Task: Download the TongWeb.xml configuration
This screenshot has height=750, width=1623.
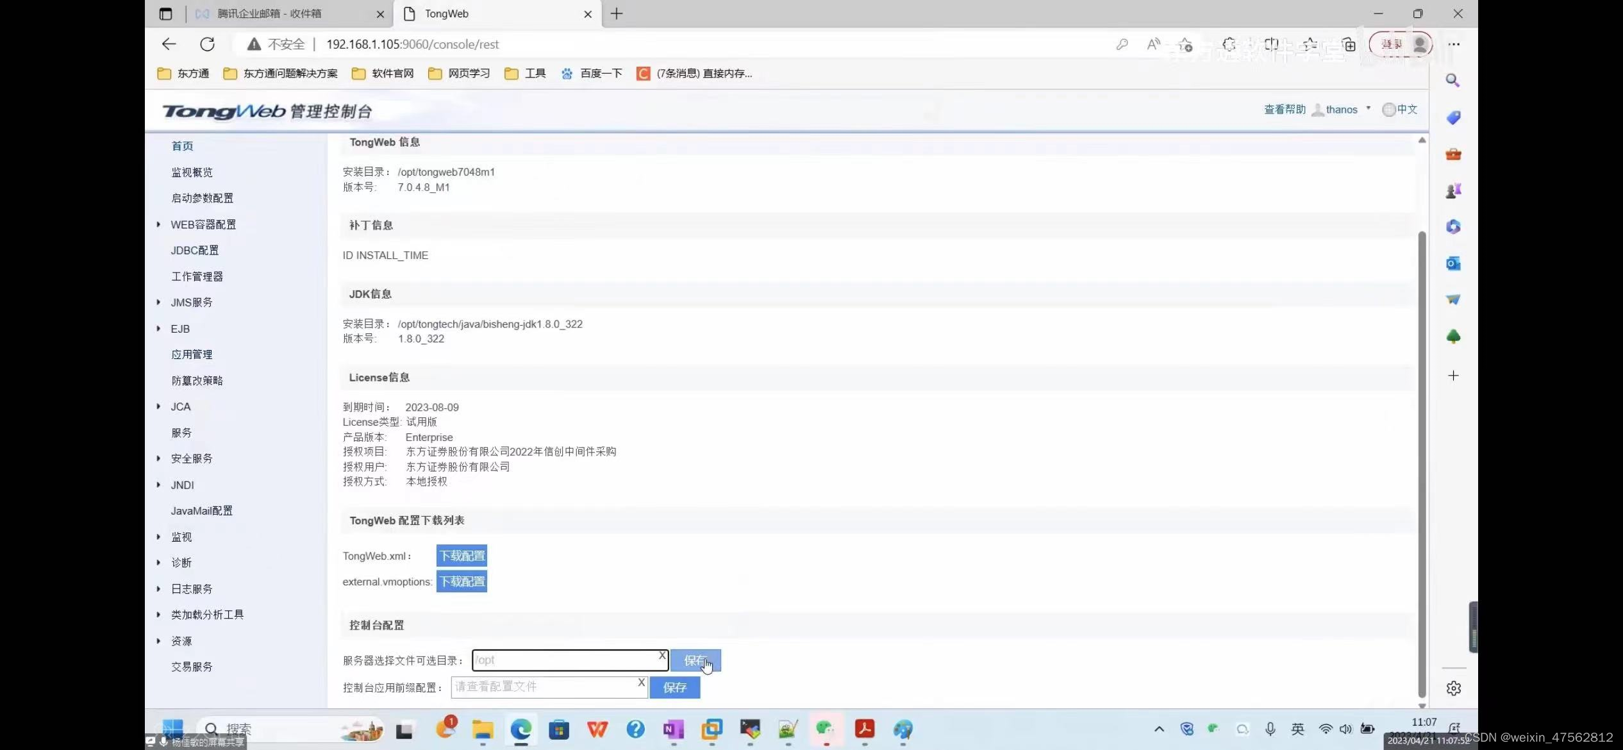Action: click(x=462, y=556)
